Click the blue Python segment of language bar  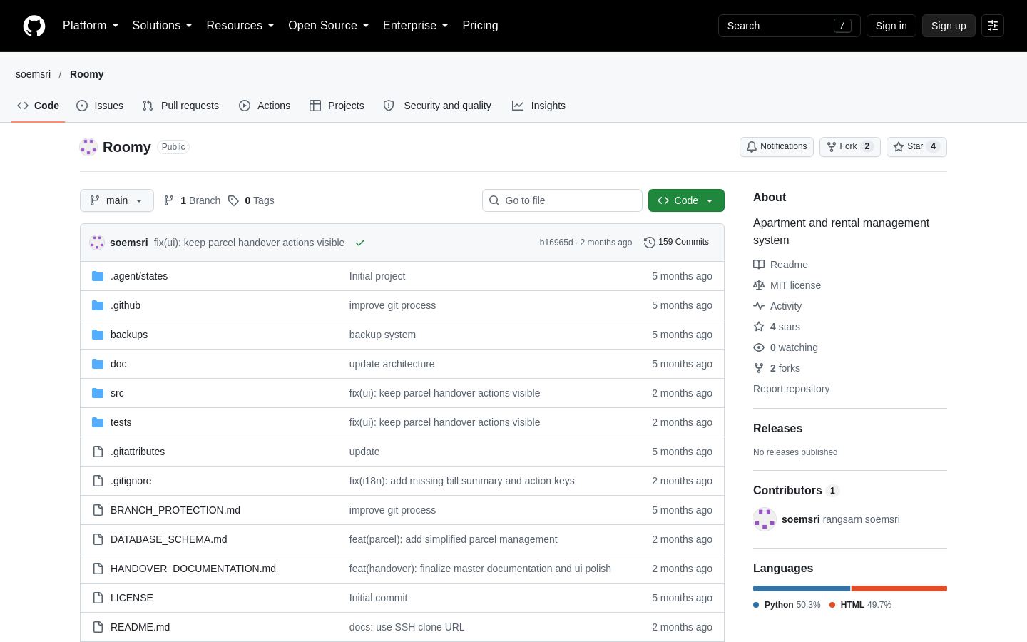pos(802,588)
